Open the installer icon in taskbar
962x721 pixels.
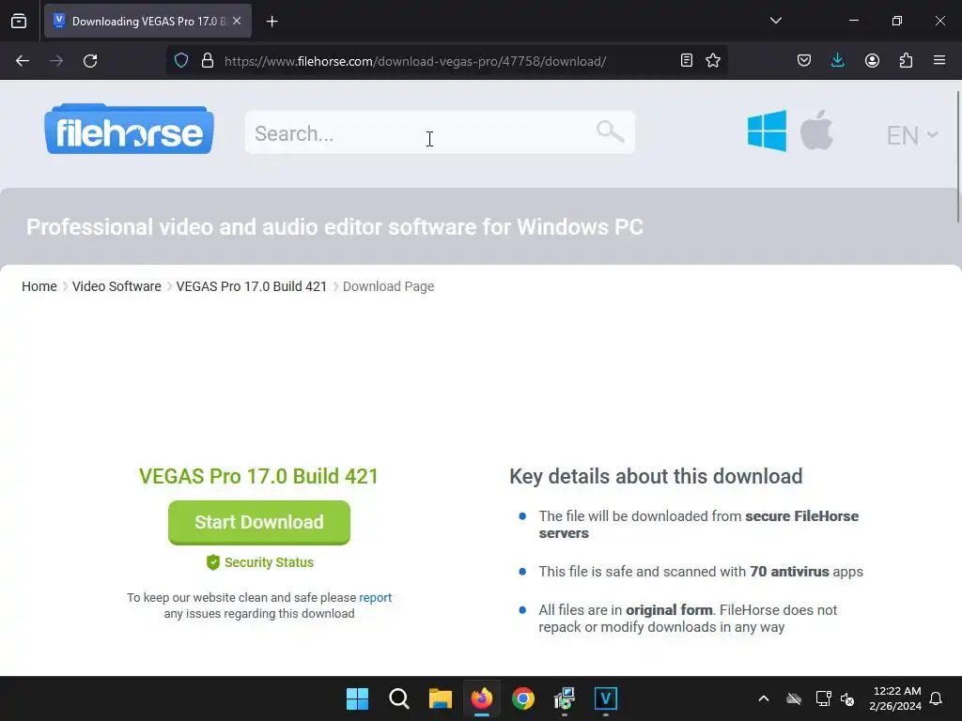pyautogui.click(x=565, y=698)
